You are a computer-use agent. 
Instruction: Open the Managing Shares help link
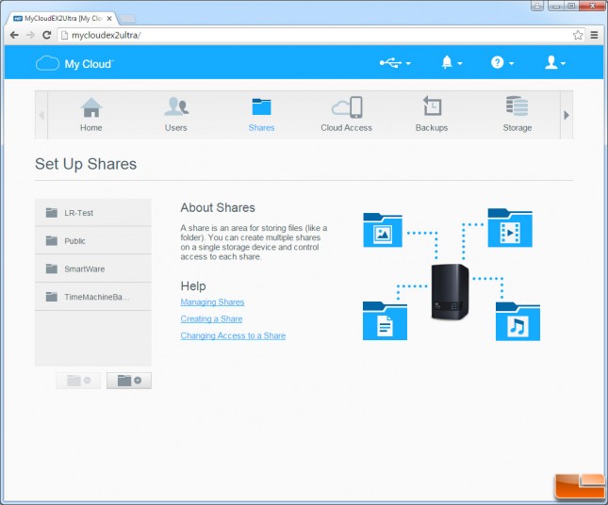(x=212, y=301)
